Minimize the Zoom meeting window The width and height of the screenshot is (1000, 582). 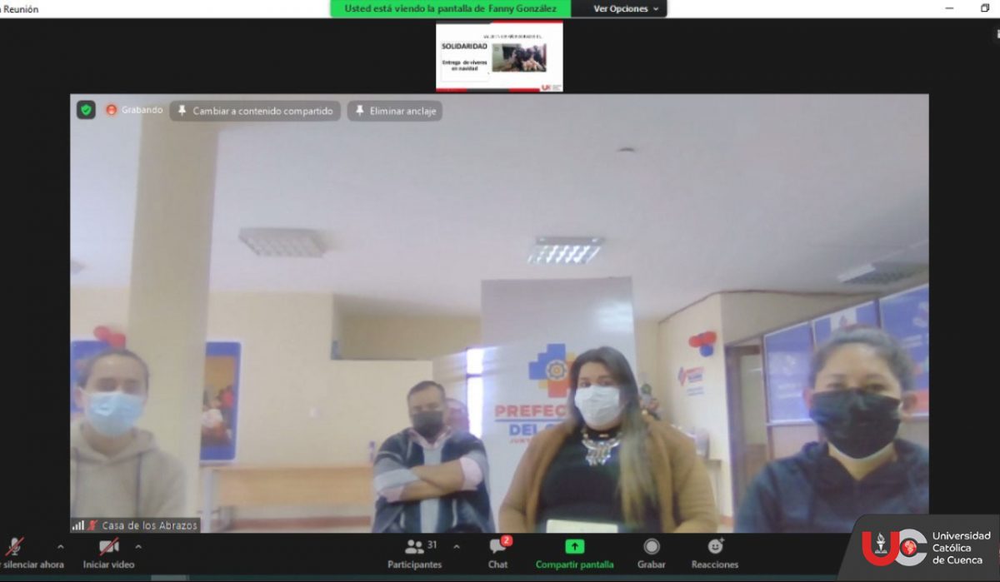950,8
